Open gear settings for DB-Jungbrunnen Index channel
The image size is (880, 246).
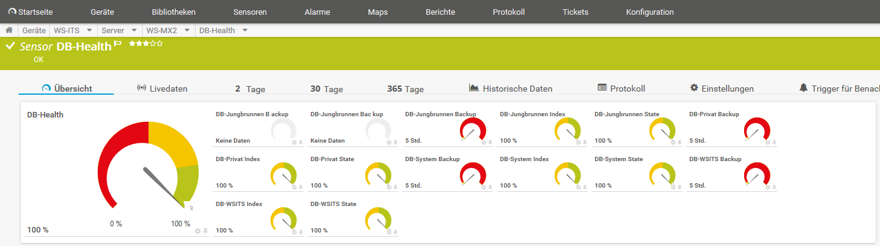578,142
